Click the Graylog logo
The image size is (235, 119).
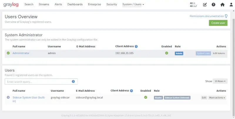click(11, 4)
